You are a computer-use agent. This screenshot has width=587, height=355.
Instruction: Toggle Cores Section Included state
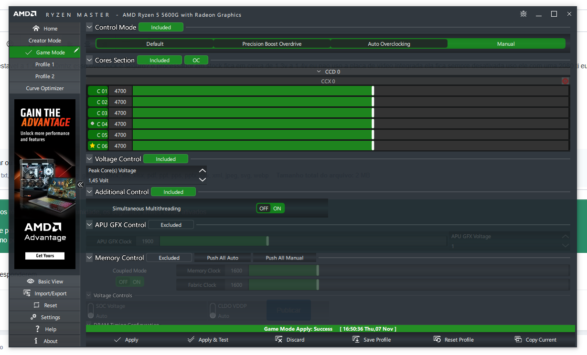coord(160,60)
